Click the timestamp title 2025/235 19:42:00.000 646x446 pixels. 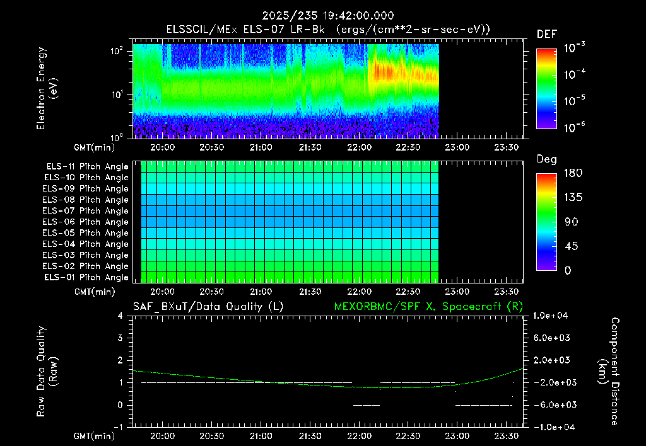click(x=328, y=16)
